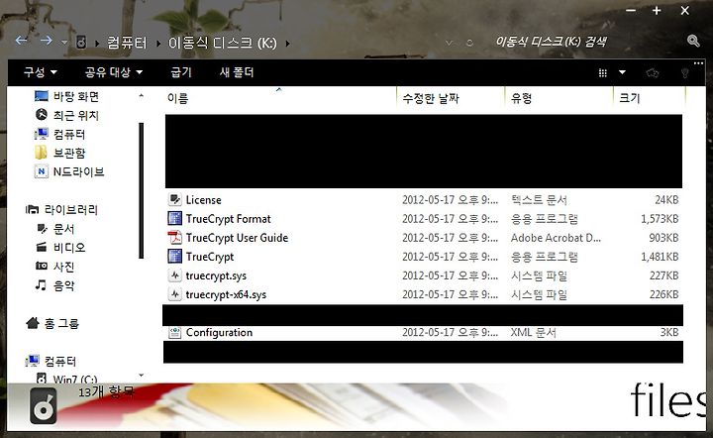713x438 pixels.
Task: Click the drive icon in details pane
Action: pyautogui.click(x=44, y=405)
